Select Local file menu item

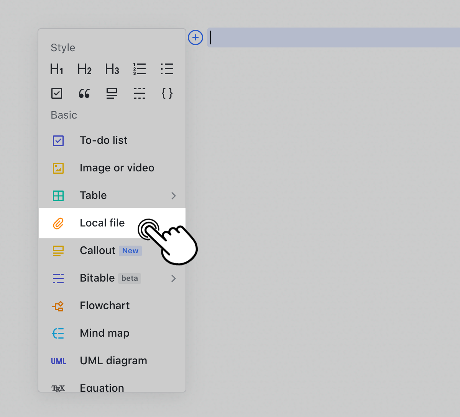click(x=102, y=223)
